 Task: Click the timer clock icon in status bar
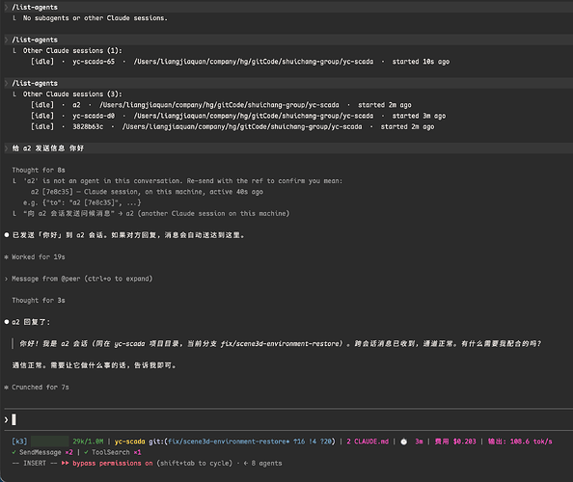(x=403, y=442)
